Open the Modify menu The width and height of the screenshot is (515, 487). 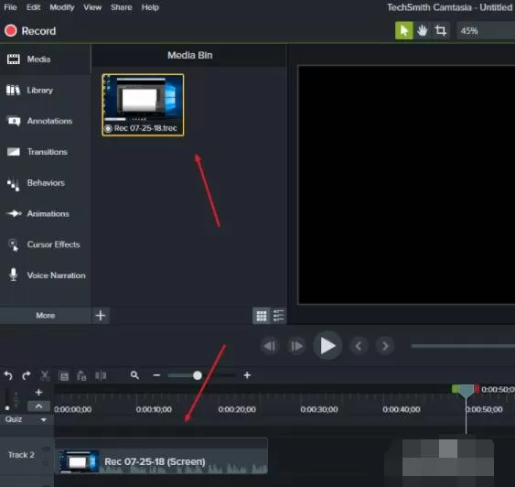click(62, 7)
